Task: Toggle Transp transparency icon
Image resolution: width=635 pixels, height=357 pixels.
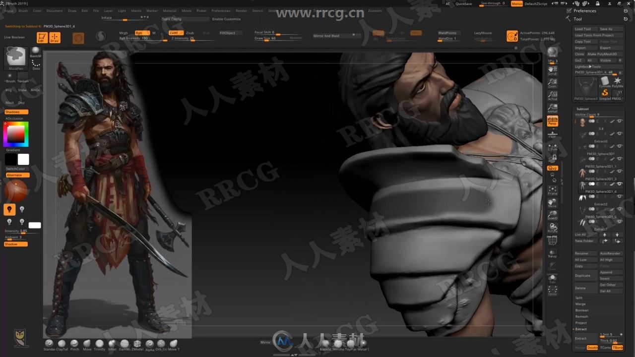Action: (552, 253)
